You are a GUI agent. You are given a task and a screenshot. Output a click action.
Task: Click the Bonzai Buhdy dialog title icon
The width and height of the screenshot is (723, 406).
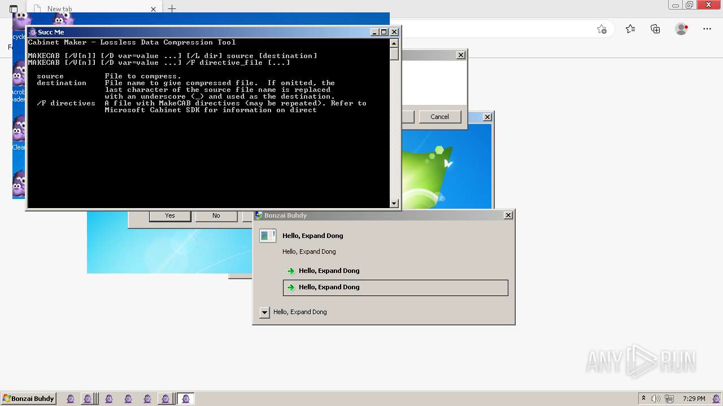(x=259, y=215)
